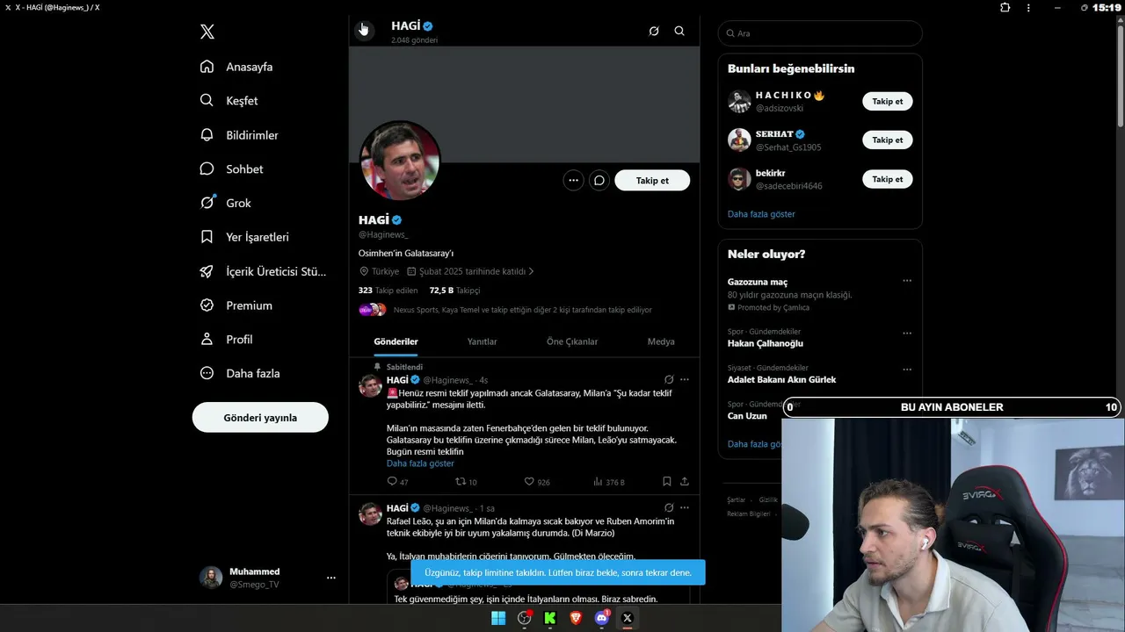Image resolution: width=1125 pixels, height=632 pixels.
Task: Follow the SERHAT account
Action: tap(888, 140)
